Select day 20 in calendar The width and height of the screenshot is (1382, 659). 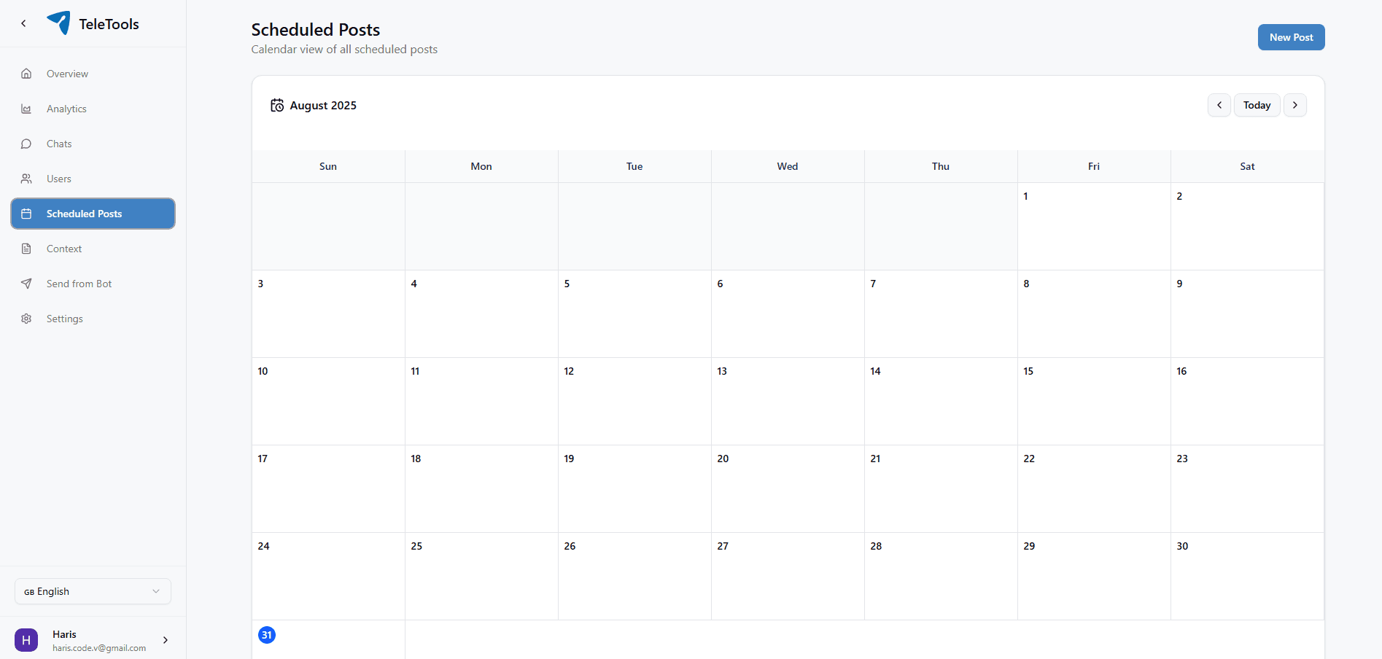pyautogui.click(x=788, y=488)
